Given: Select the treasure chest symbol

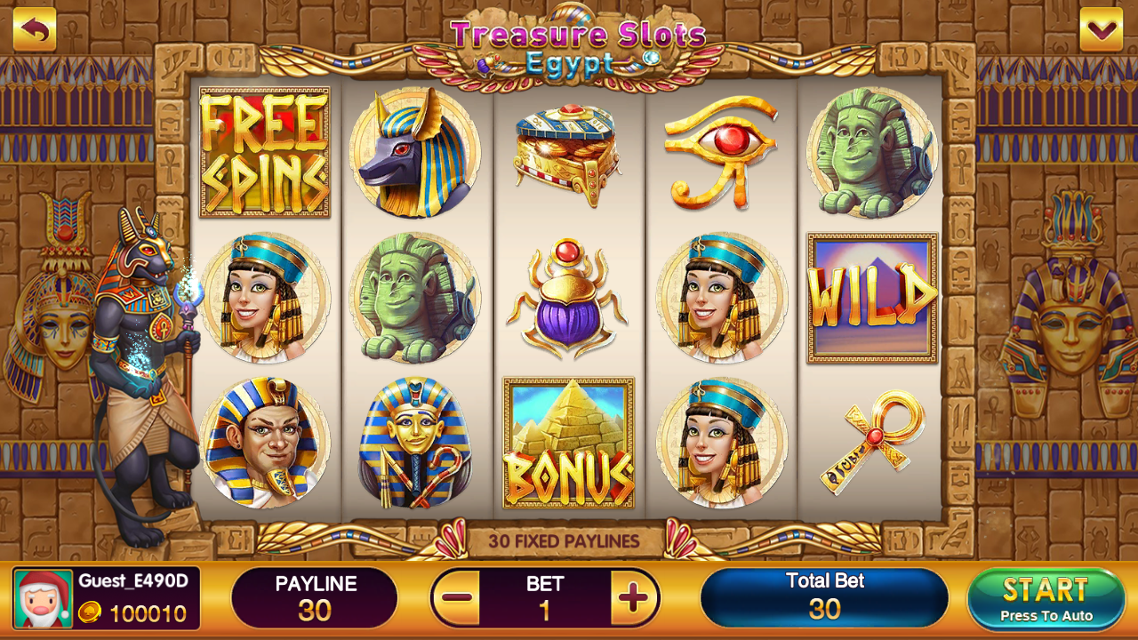Looking at the screenshot, I should pyautogui.click(x=567, y=153).
